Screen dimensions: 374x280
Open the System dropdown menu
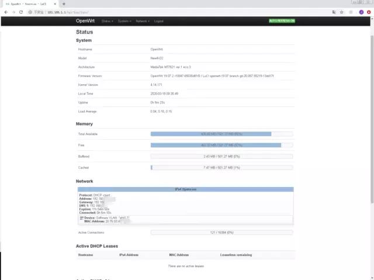[x=124, y=21]
